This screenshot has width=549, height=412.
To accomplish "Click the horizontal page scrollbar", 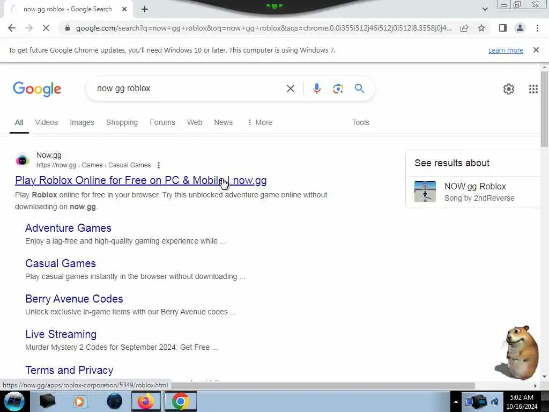I will point(323,385).
